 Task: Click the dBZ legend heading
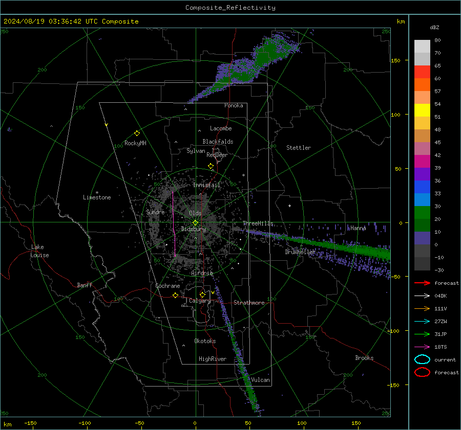[x=434, y=27]
